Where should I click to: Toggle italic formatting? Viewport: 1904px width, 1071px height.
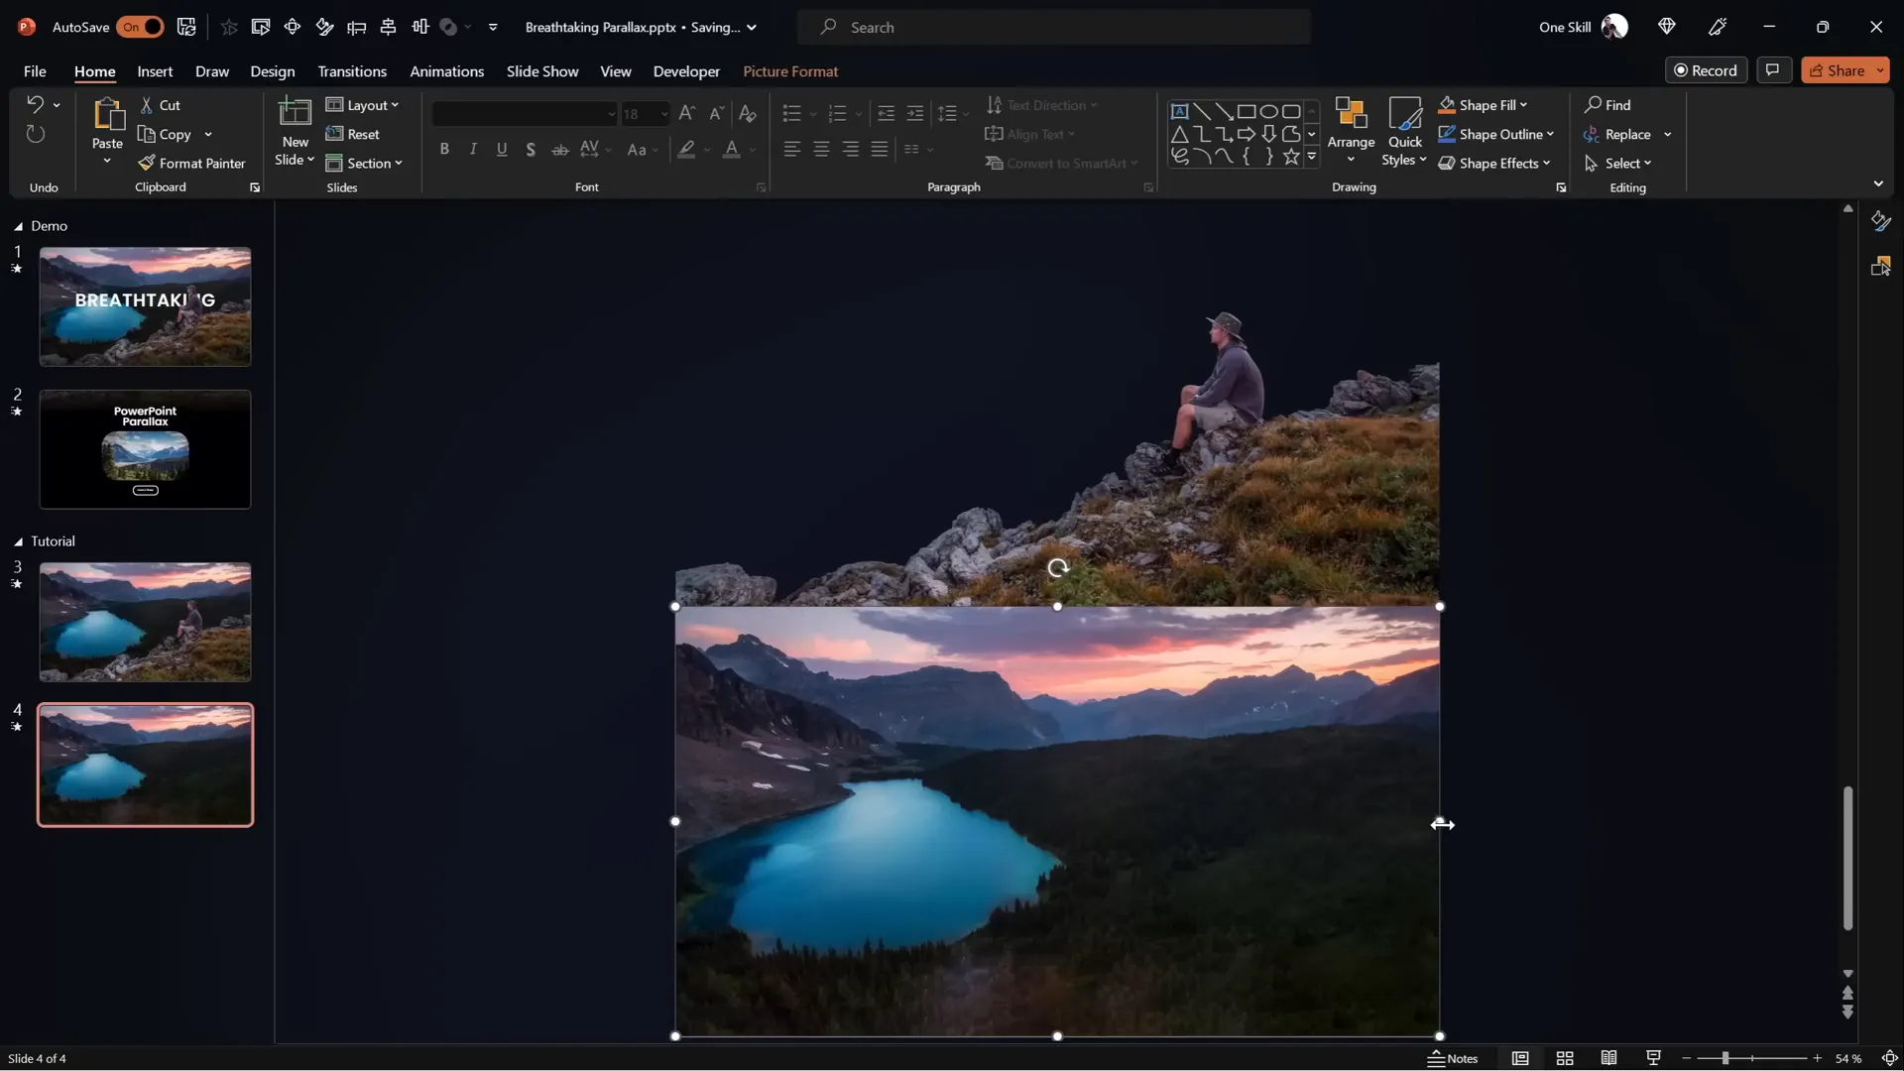click(473, 149)
